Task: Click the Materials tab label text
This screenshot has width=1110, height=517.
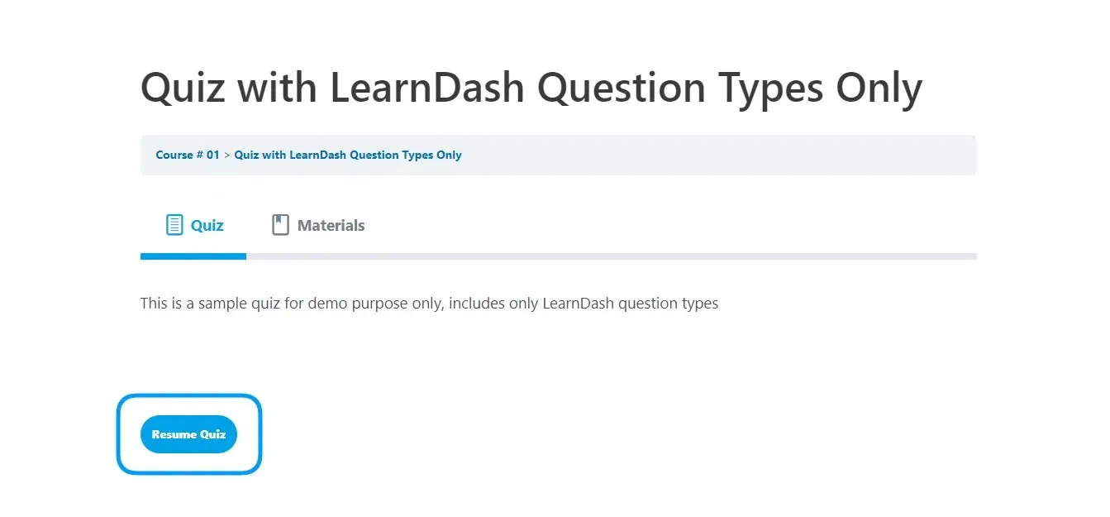Action: (x=332, y=225)
